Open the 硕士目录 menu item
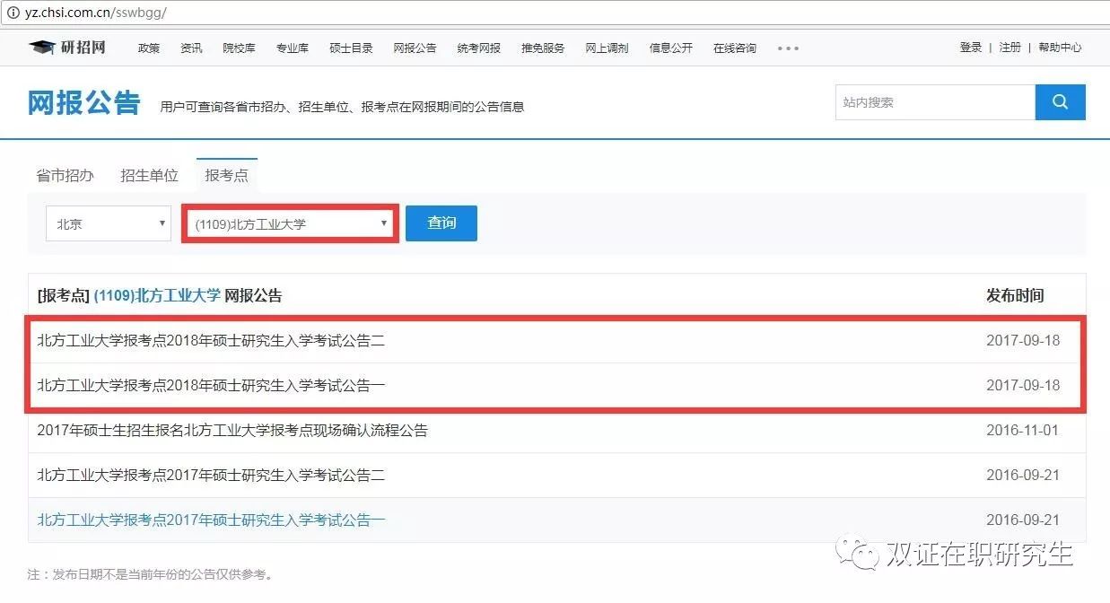The height and width of the screenshot is (603, 1110). point(351,48)
